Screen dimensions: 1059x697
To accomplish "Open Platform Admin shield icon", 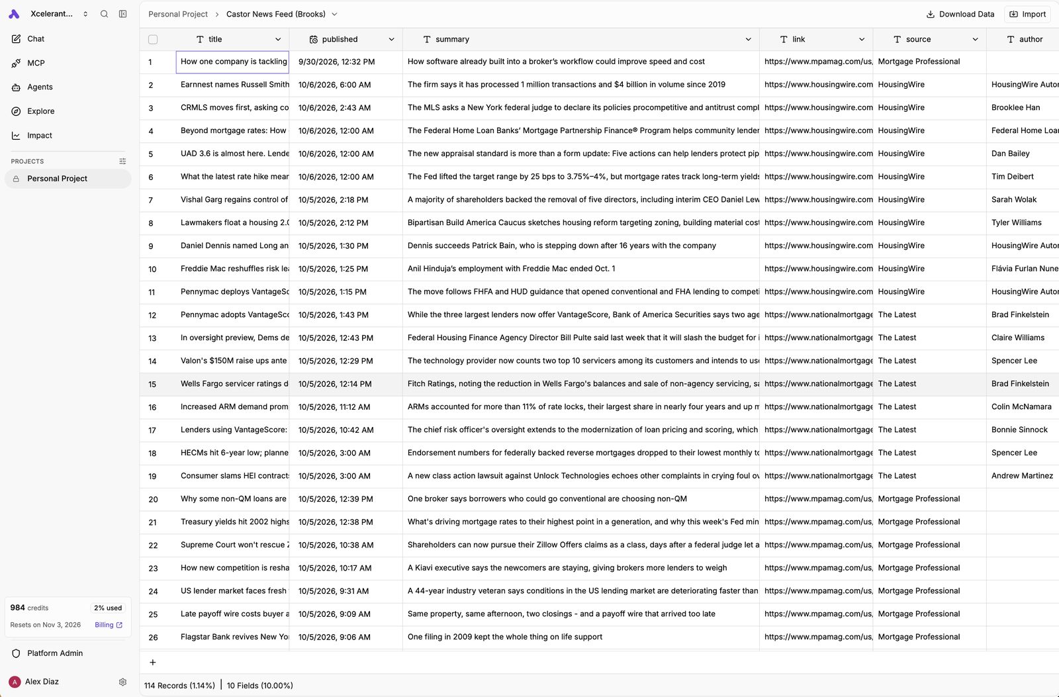I will point(16,653).
